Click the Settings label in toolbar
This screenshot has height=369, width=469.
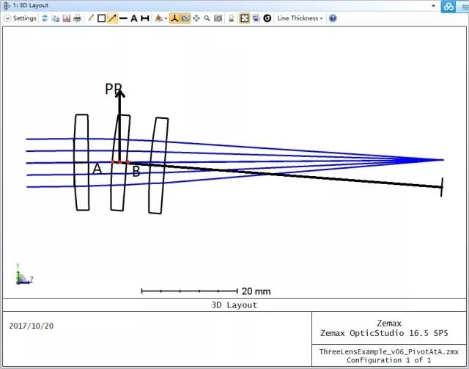point(24,18)
